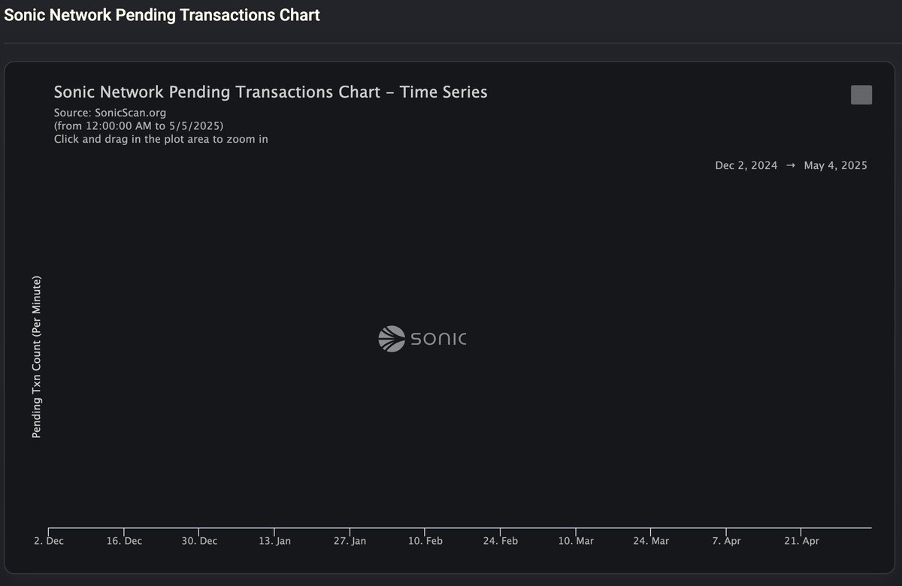This screenshot has width=902, height=586.
Task: Click the Pending Txn Count axis title
Action: (36, 358)
